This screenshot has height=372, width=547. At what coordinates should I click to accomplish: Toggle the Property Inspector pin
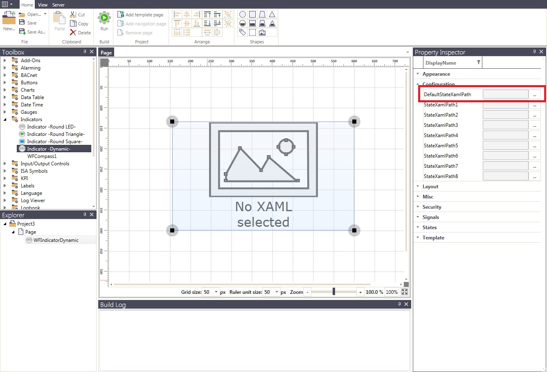(534, 52)
